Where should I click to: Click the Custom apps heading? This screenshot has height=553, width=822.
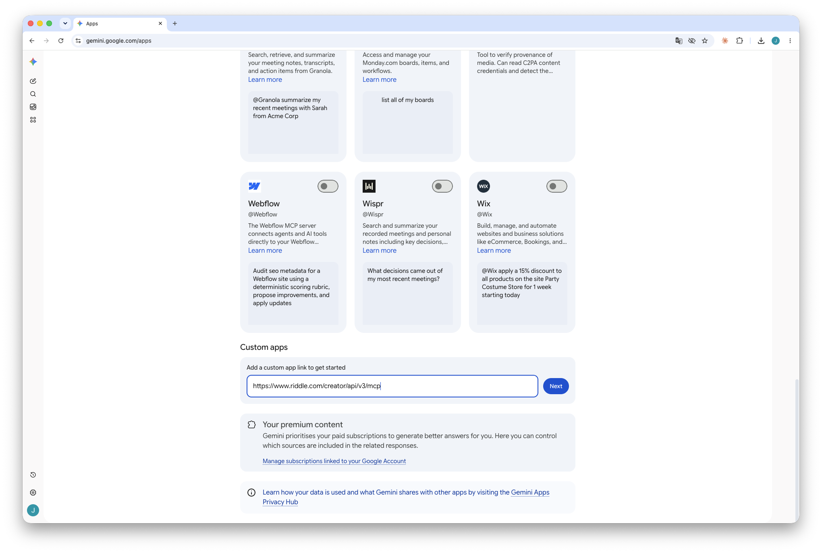(x=264, y=347)
